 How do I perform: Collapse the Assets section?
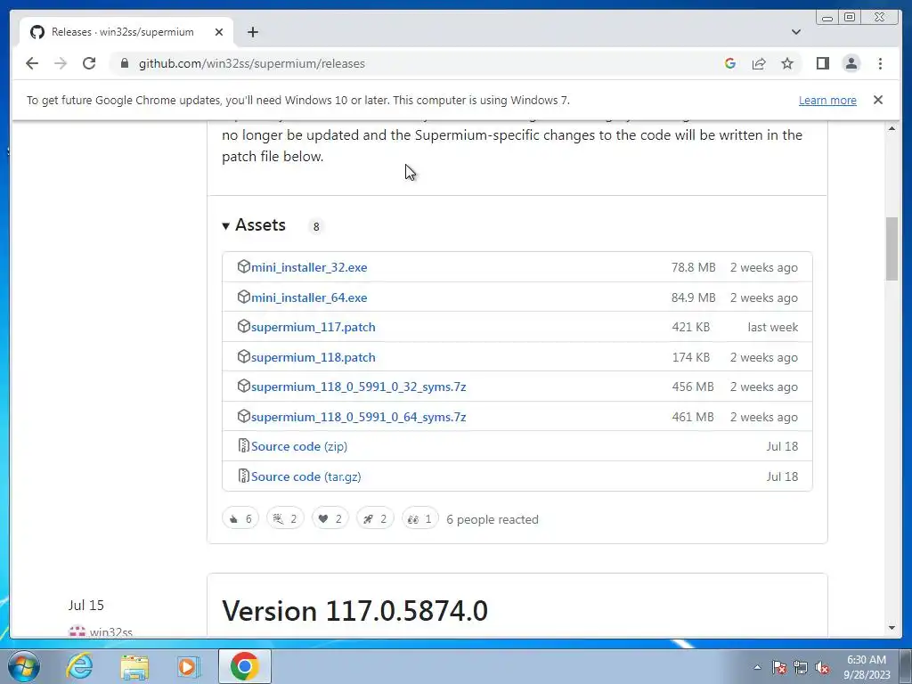tap(254, 225)
